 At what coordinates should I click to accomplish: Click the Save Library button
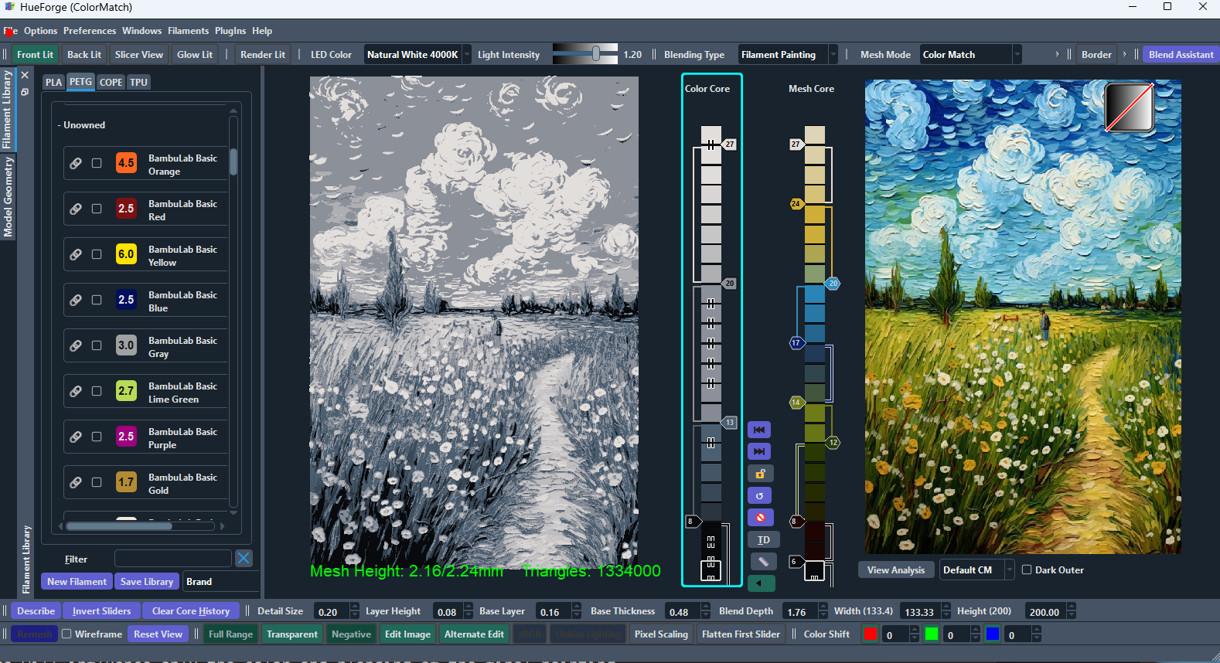(x=147, y=582)
